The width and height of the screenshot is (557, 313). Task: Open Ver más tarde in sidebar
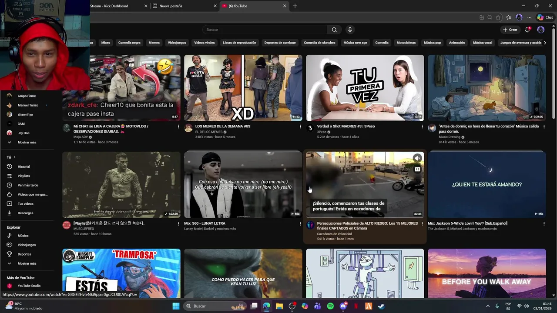click(x=28, y=185)
